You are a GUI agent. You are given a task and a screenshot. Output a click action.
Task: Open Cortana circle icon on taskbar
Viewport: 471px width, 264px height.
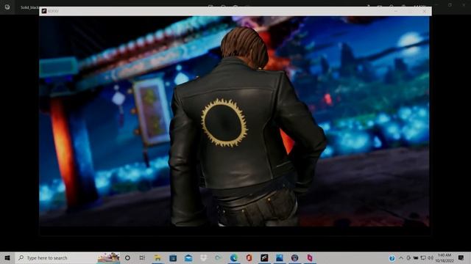coord(127,257)
